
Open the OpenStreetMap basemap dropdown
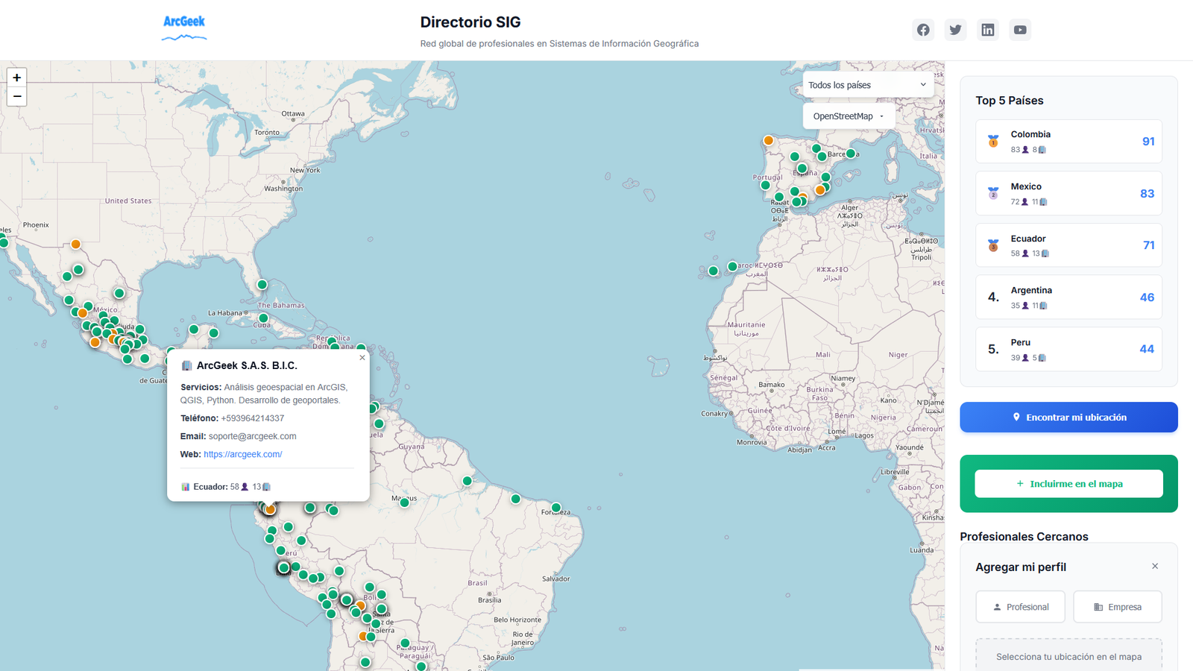pos(849,116)
